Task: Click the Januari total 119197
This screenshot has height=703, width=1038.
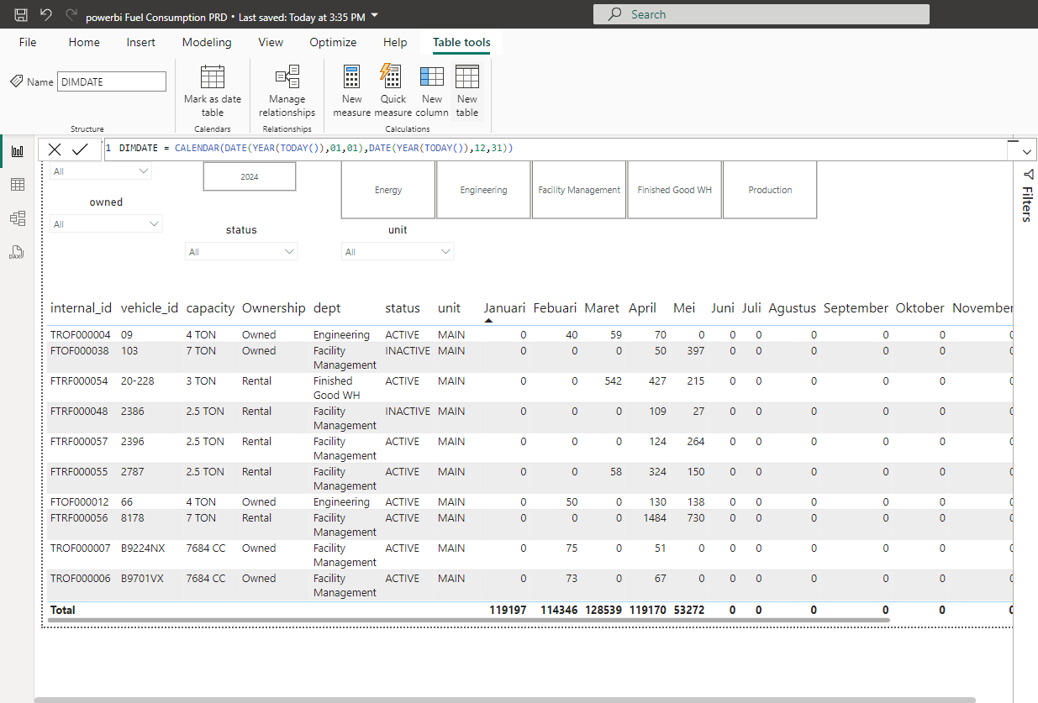Action: [508, 610]
